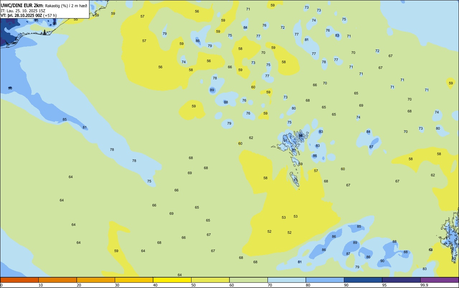The width and height of the screenshot is (459, 288).
Task: Click the '80' tick label on the legend scale
Action: click(308, 285)
